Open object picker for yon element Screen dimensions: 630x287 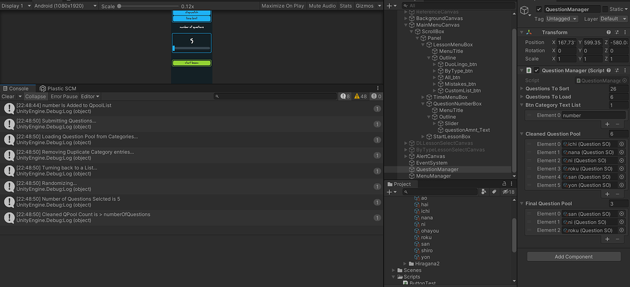[x=621, y=185]
